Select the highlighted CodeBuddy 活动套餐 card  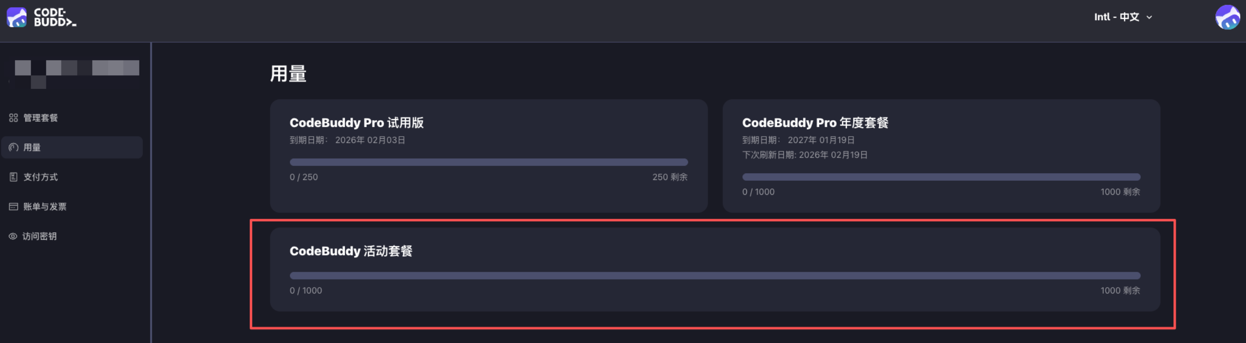[x=714, y=270]
